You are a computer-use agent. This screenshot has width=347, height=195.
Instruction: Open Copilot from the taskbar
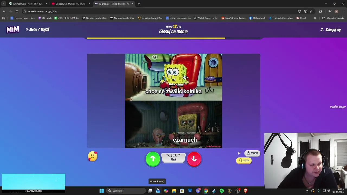click(166, 191)
